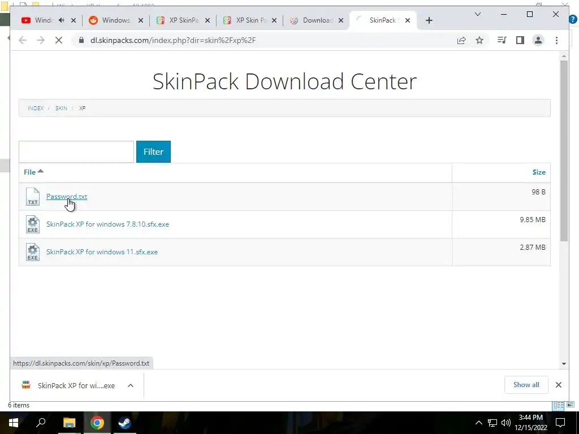579x434 pixels.
Task: Bookmark this page with the star icon
Action: [x=479, y=40]
